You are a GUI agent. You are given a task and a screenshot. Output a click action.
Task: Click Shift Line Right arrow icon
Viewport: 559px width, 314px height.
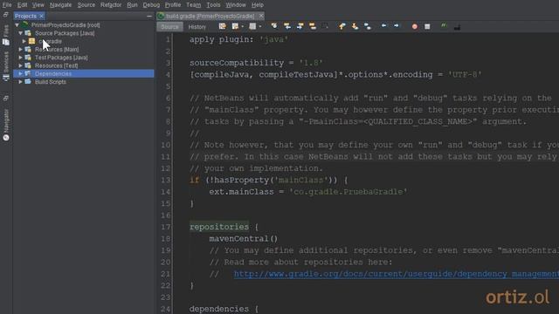coord(397,25)
